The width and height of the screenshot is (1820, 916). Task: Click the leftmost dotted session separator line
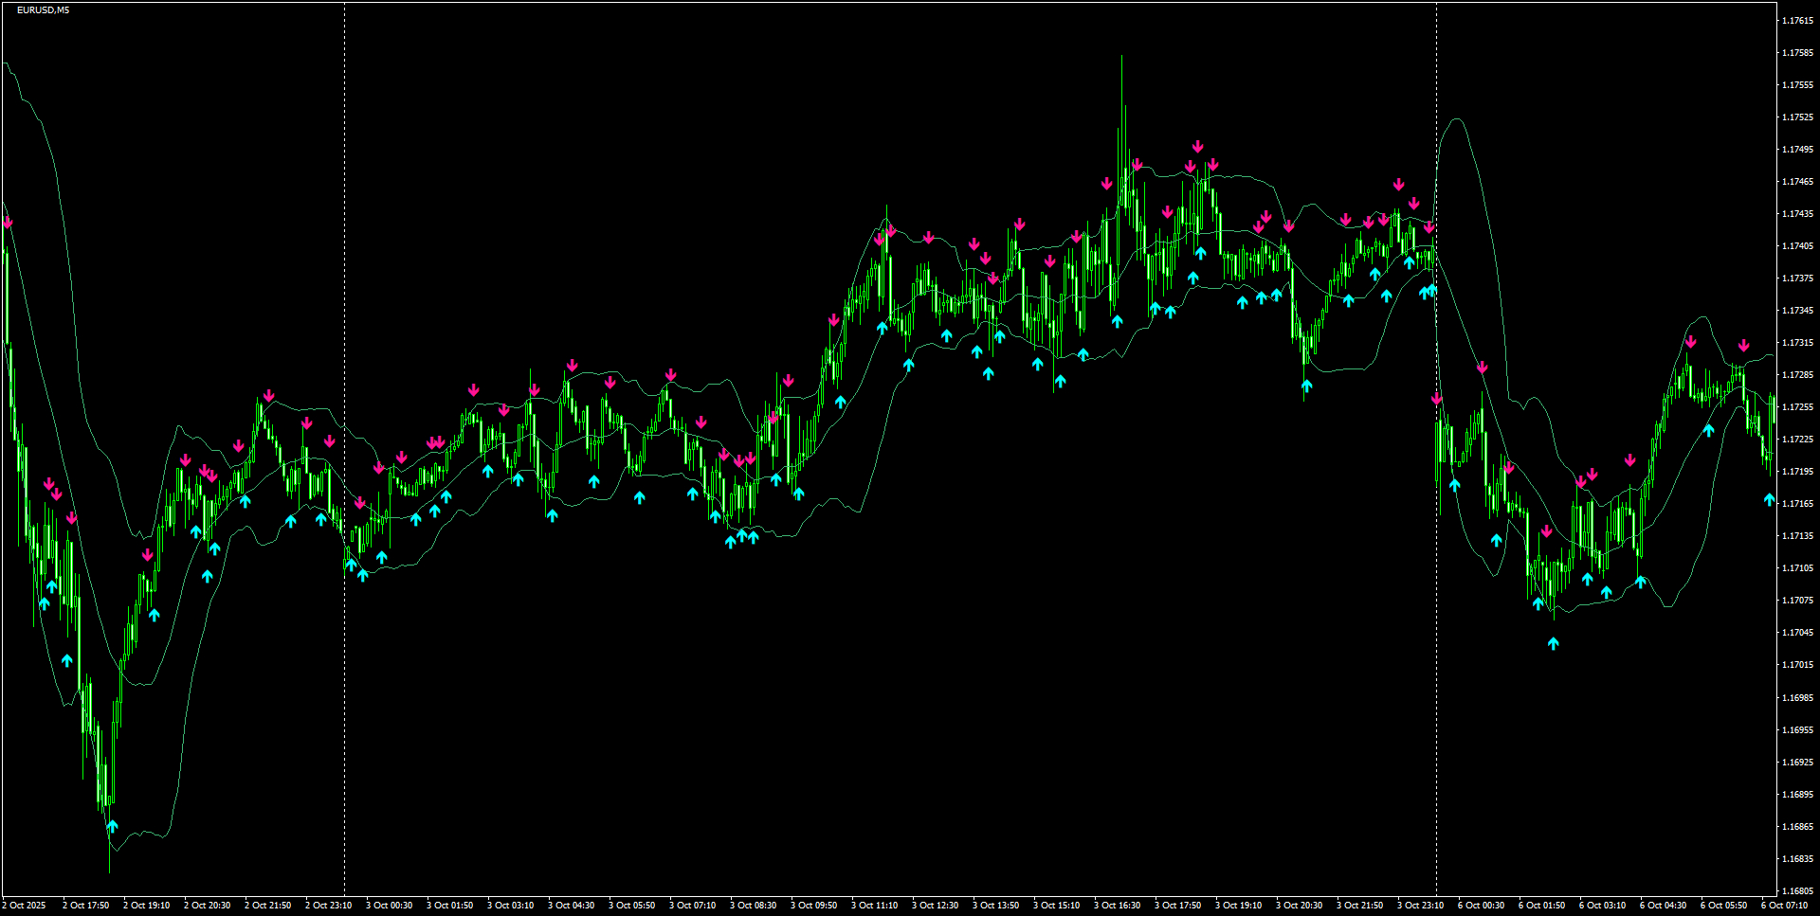[343, 455]
